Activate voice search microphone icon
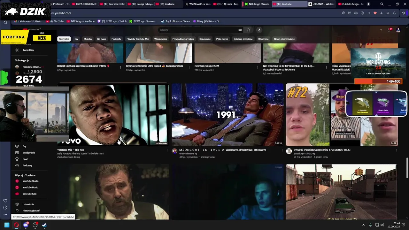The image size is (409, 230). pyautogui.click(x=259, y=30)
